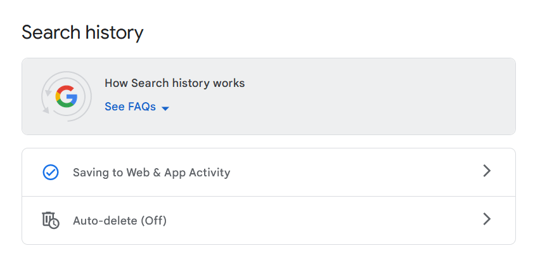
Task: Click the Google G logo icon
Action: (x=66, y=96)
